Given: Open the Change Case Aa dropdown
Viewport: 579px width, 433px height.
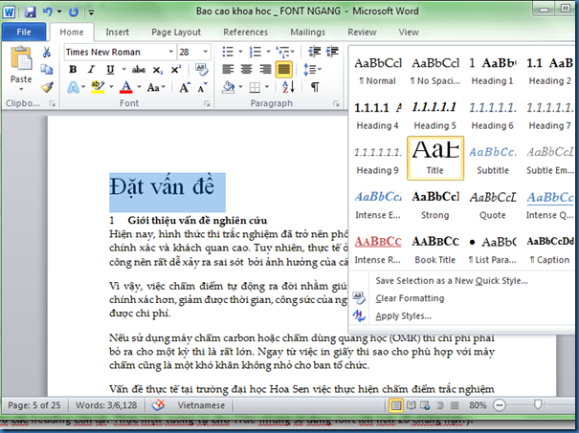Looking at the screenshot, I should (x=156, y=87).
